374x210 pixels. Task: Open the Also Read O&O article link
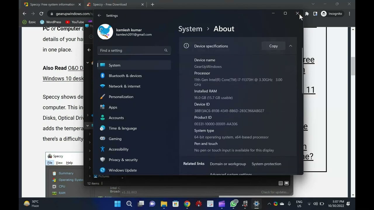coord(75,68)
